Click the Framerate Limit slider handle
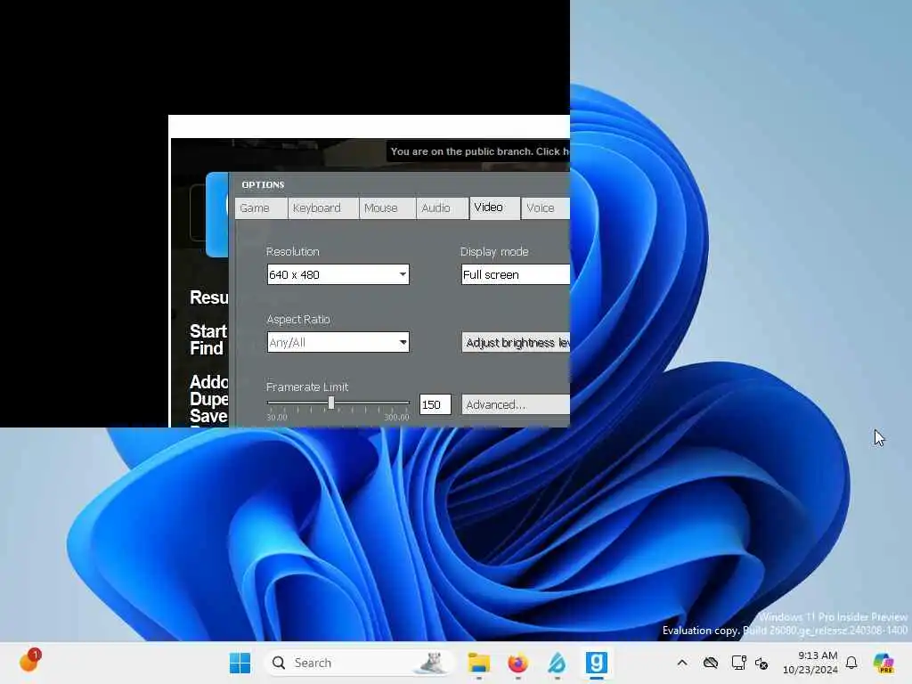The width and height of the screenshot is (912, 684). tap(331, 403)
